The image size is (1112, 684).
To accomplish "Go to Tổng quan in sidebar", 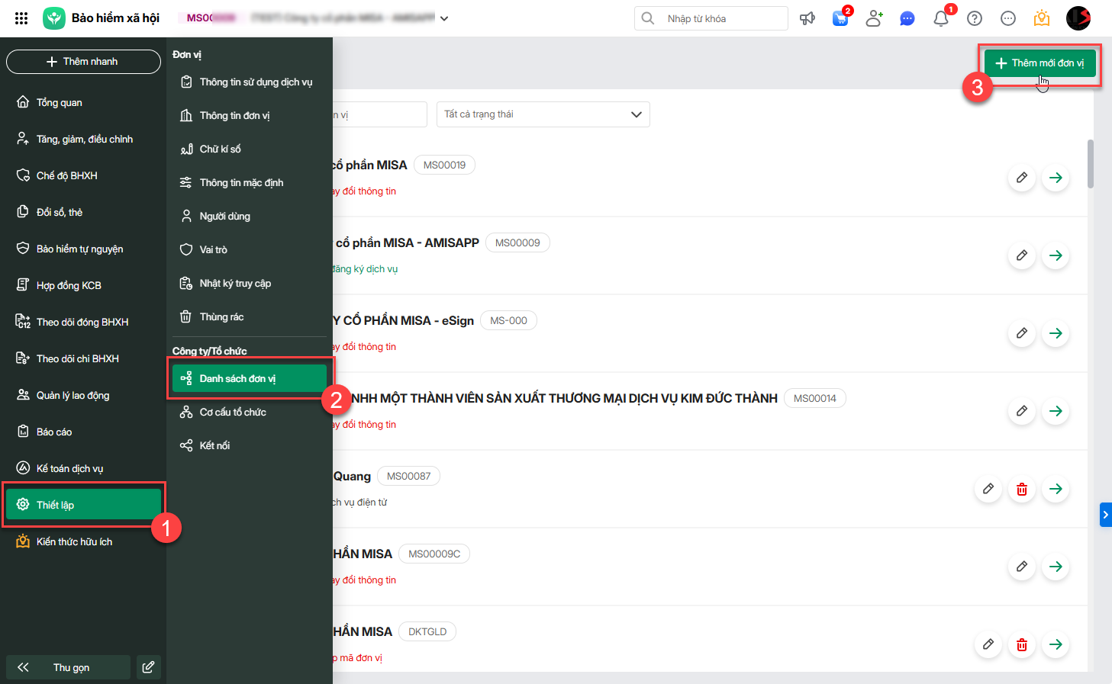I will point(83,102).
